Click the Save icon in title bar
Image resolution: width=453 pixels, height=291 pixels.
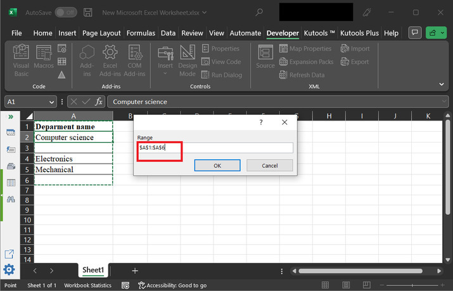tap(88, 13)
